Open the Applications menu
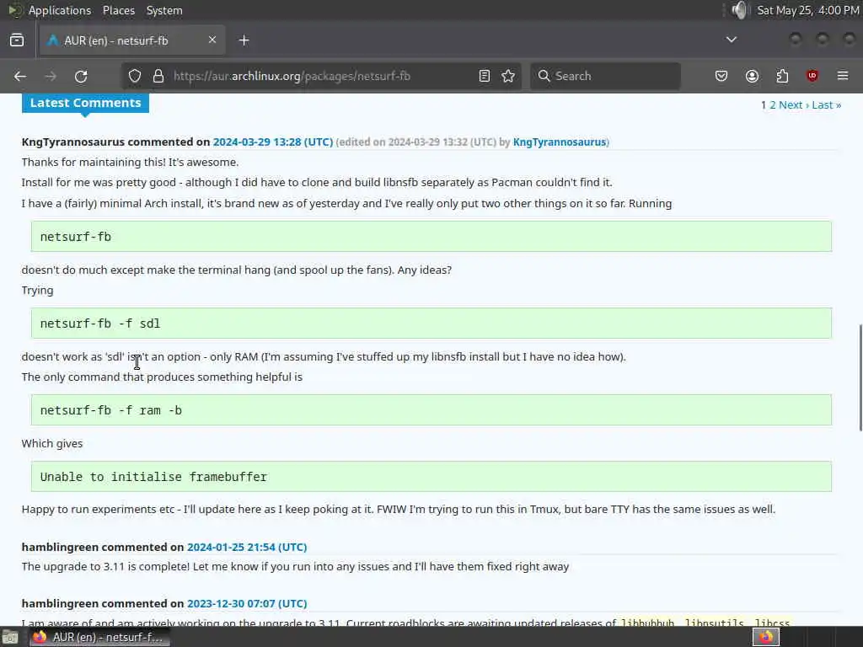 coord(60,10)
